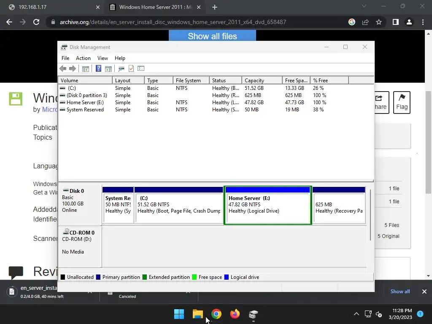Toggle Show/Hide Action Pane toolbar icon
This screenshot has height=324, width=432.
pos(108,69)
